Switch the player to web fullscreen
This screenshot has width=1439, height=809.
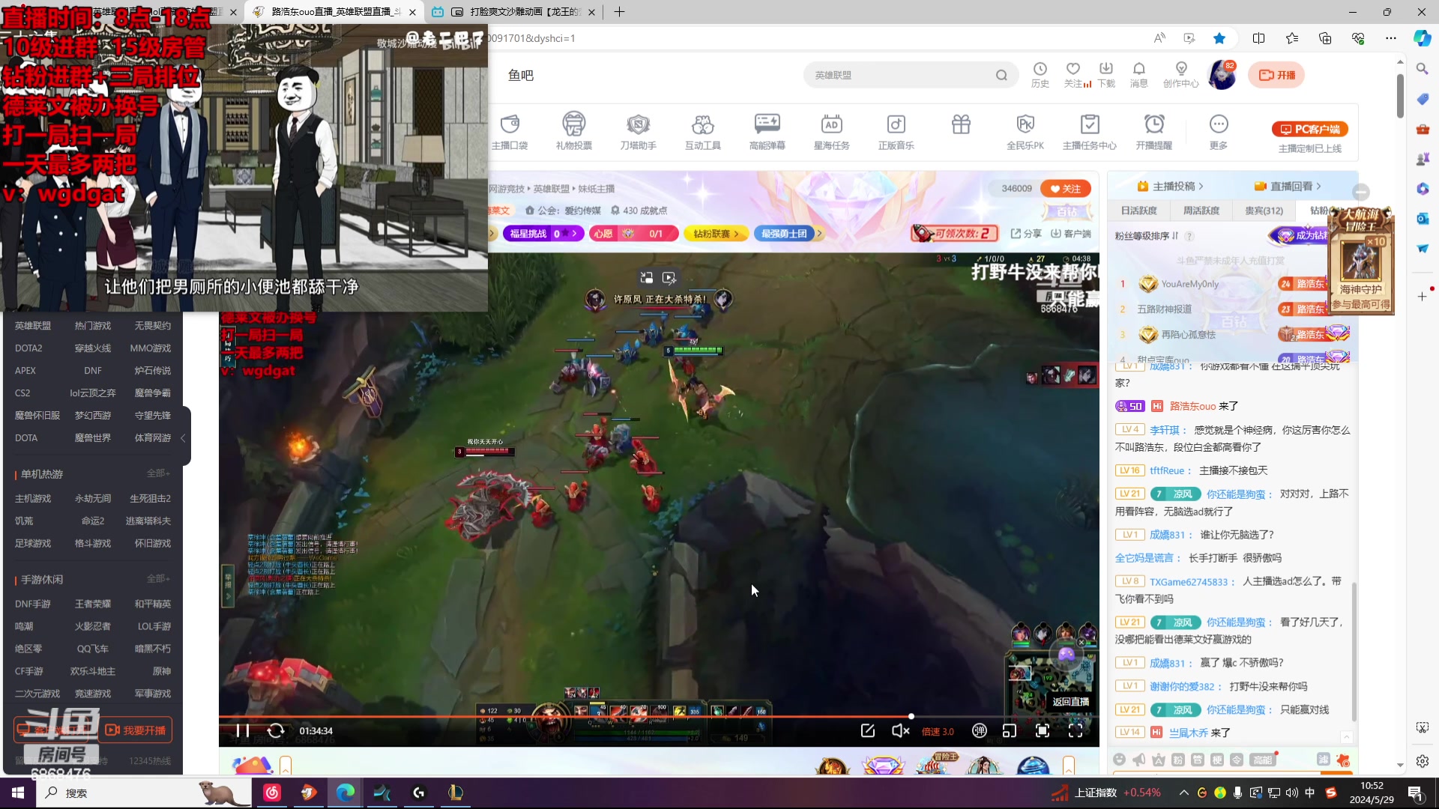(x=1042, y=730)
